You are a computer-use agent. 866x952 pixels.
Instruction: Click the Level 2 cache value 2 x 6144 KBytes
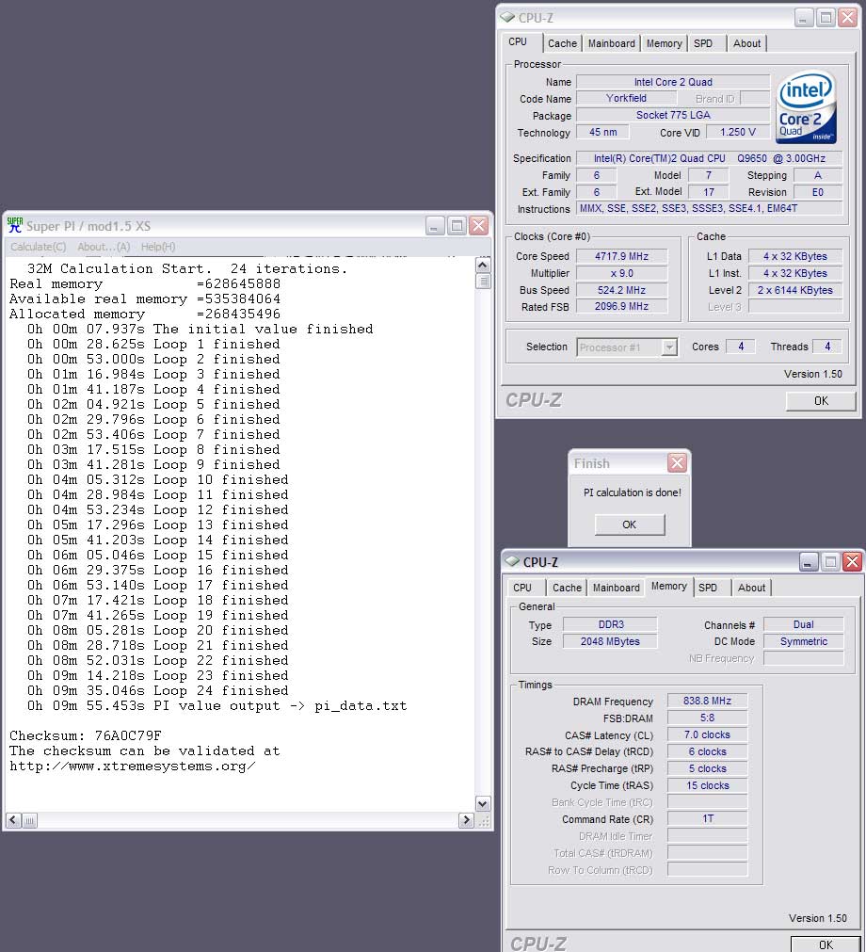click(x=795, y=290)
